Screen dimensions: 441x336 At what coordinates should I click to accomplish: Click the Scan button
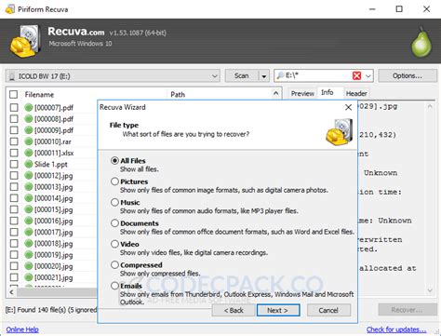click(x=242, y=75)
